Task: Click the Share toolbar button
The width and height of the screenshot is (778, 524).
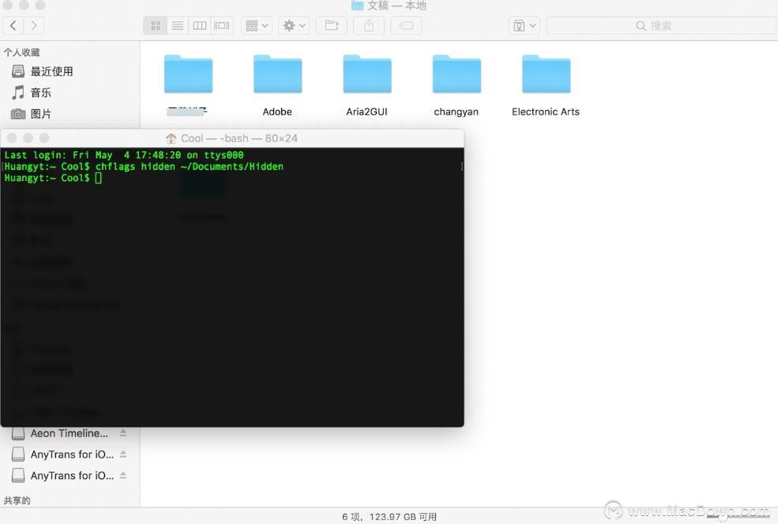Action: click(x=369, y=25)
